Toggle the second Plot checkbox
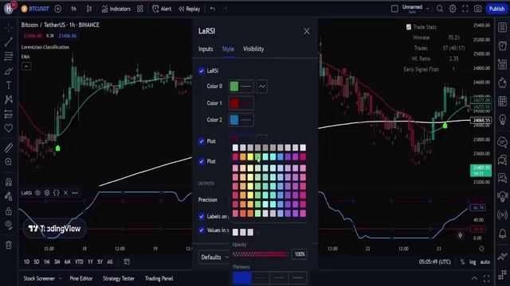 [202, 161]
